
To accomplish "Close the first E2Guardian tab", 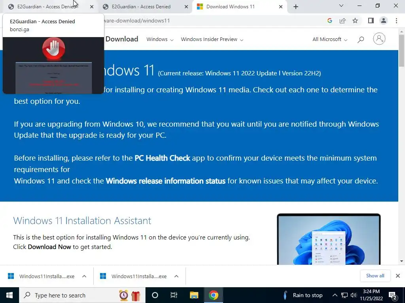I will point(92,7).
